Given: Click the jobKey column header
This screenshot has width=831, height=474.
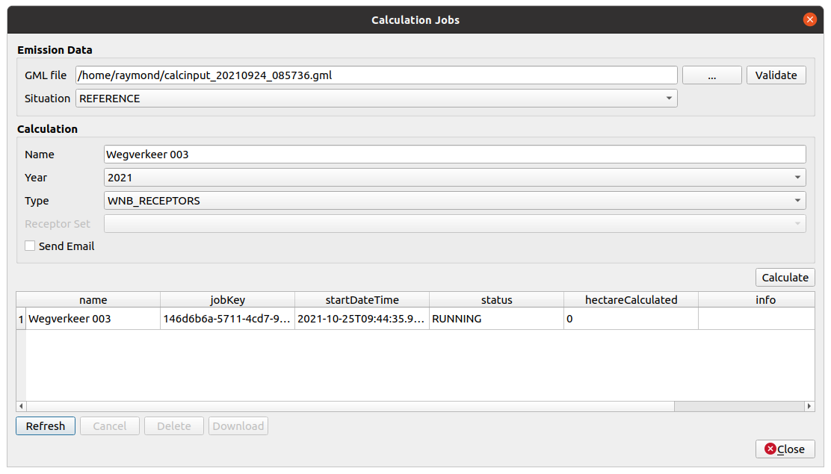Looking at the screenshot, I should pos(227,300).
